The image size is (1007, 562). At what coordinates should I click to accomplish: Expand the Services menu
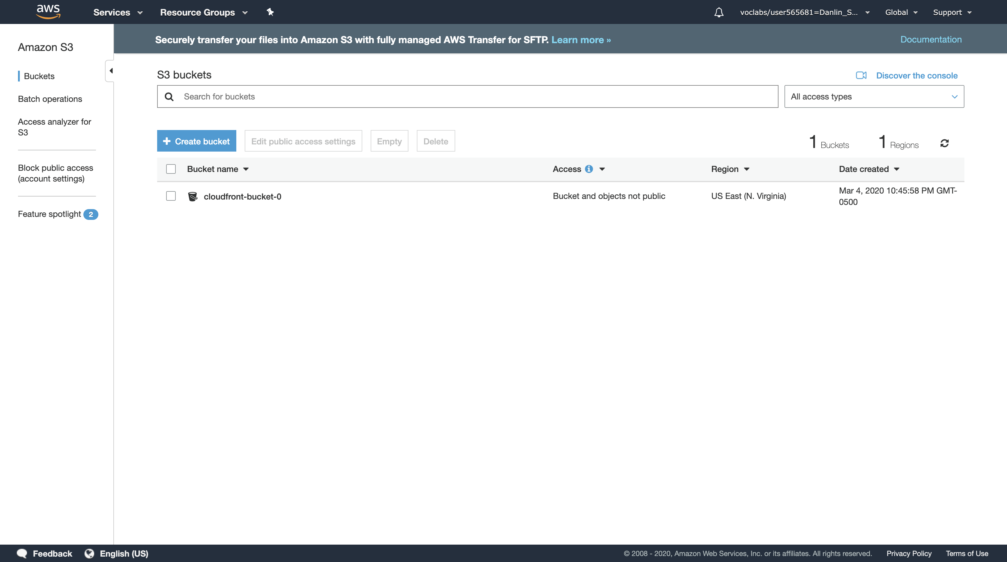(118, 13)
